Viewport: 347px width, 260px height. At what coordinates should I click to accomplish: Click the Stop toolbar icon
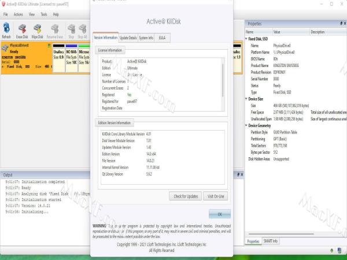point(71,31)
